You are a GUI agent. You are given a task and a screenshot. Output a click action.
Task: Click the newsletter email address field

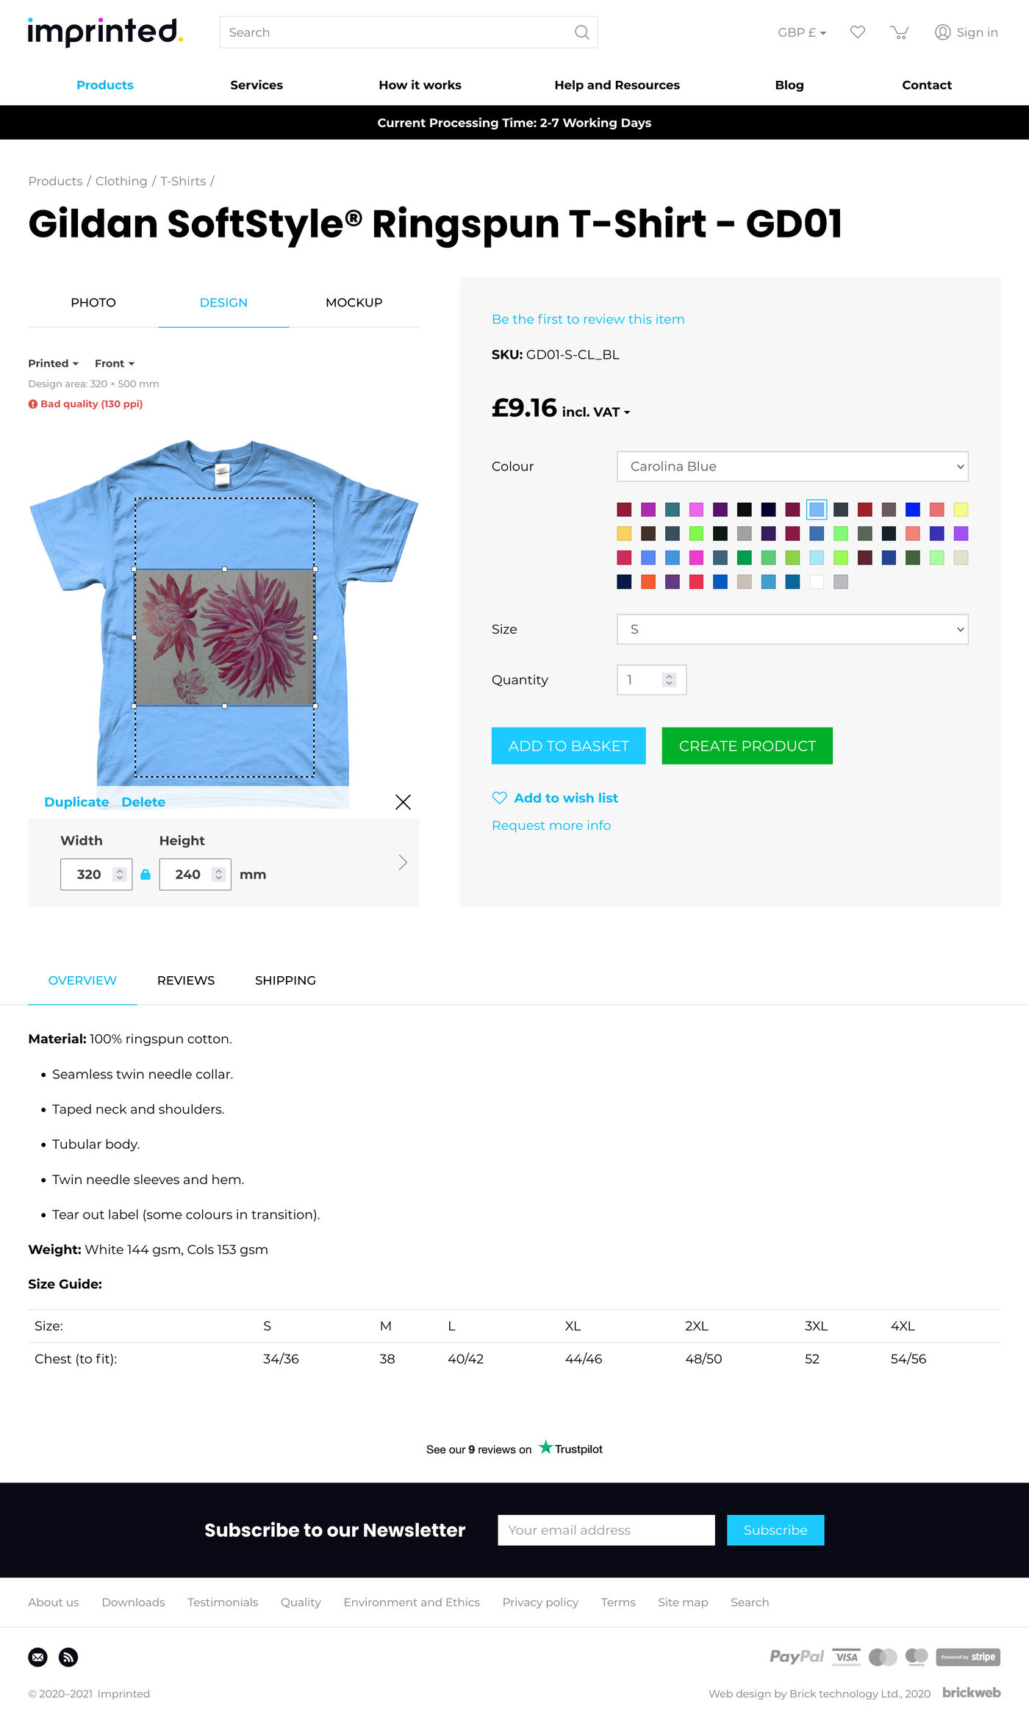click(606, 1530)
